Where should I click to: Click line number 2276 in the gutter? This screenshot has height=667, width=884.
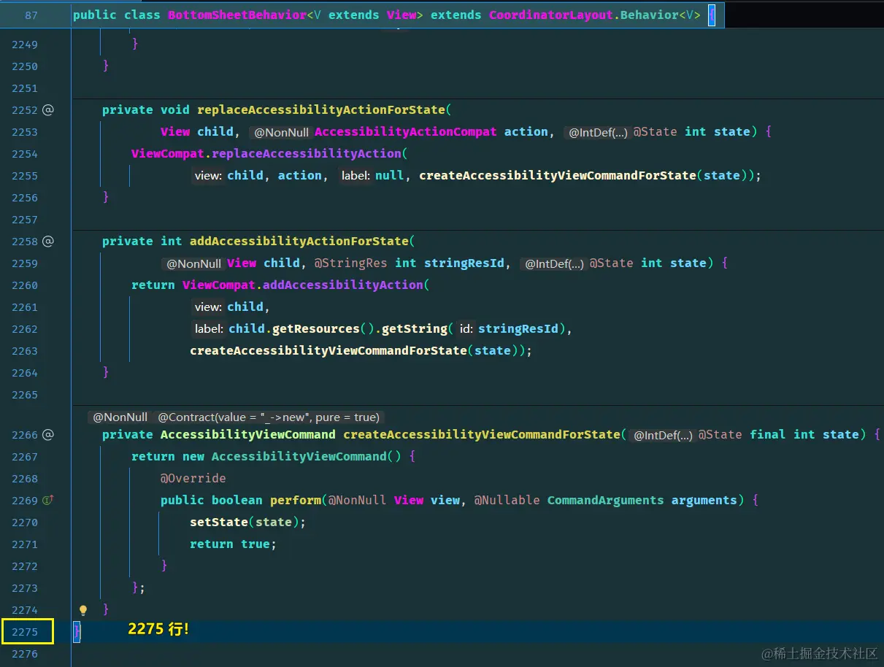pos(24,654)
